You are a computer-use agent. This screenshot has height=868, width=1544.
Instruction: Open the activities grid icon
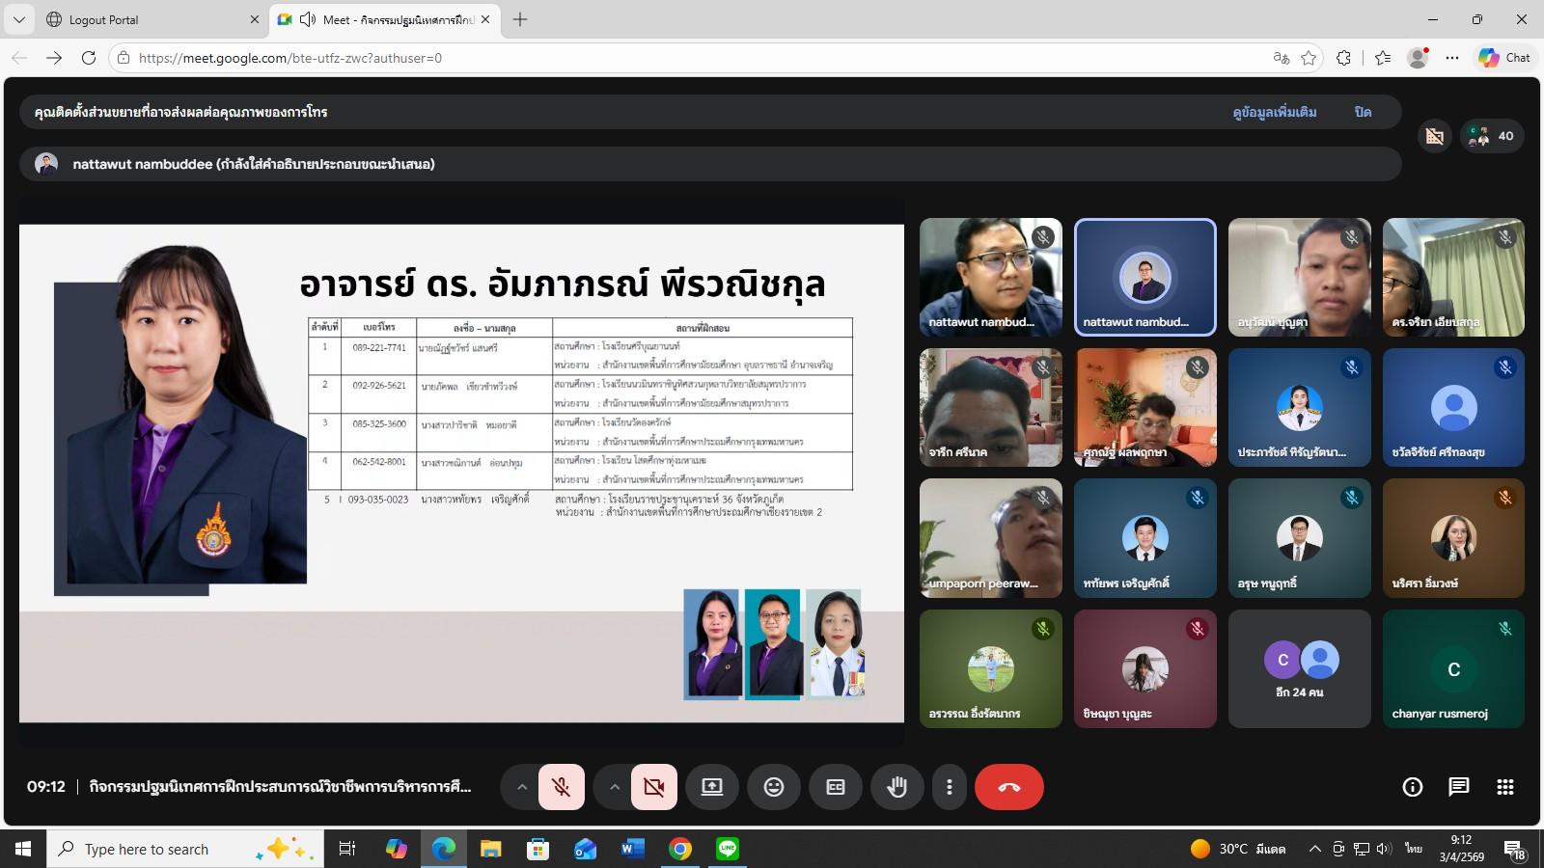point(1504,787)
